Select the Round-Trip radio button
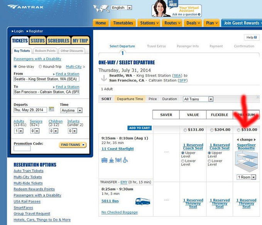262x225 pixels. (x=40, y=66)
